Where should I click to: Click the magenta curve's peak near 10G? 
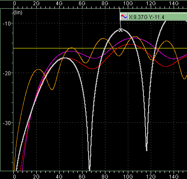[x=131, y=38]
